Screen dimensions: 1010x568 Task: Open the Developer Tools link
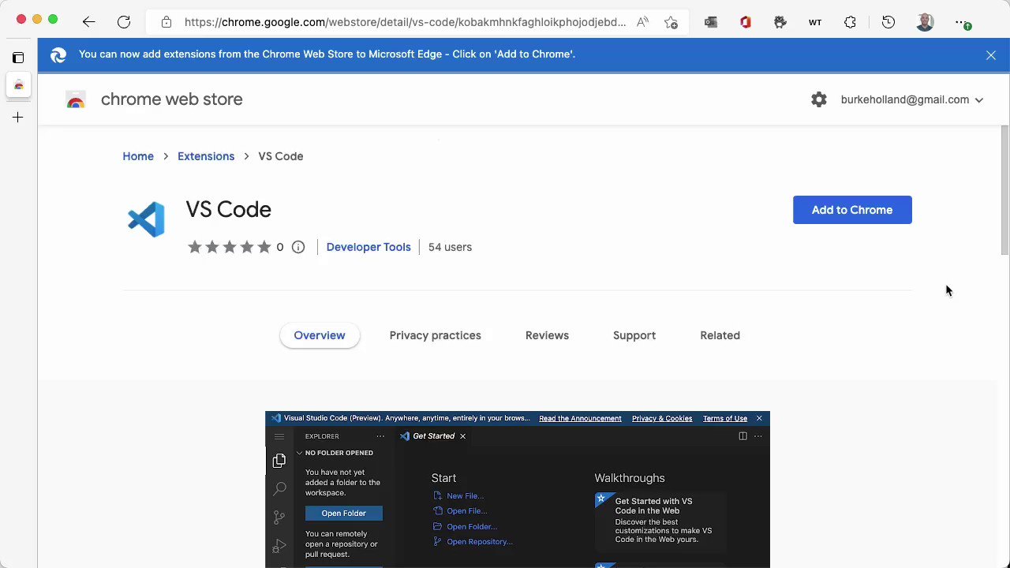(368, 247)
